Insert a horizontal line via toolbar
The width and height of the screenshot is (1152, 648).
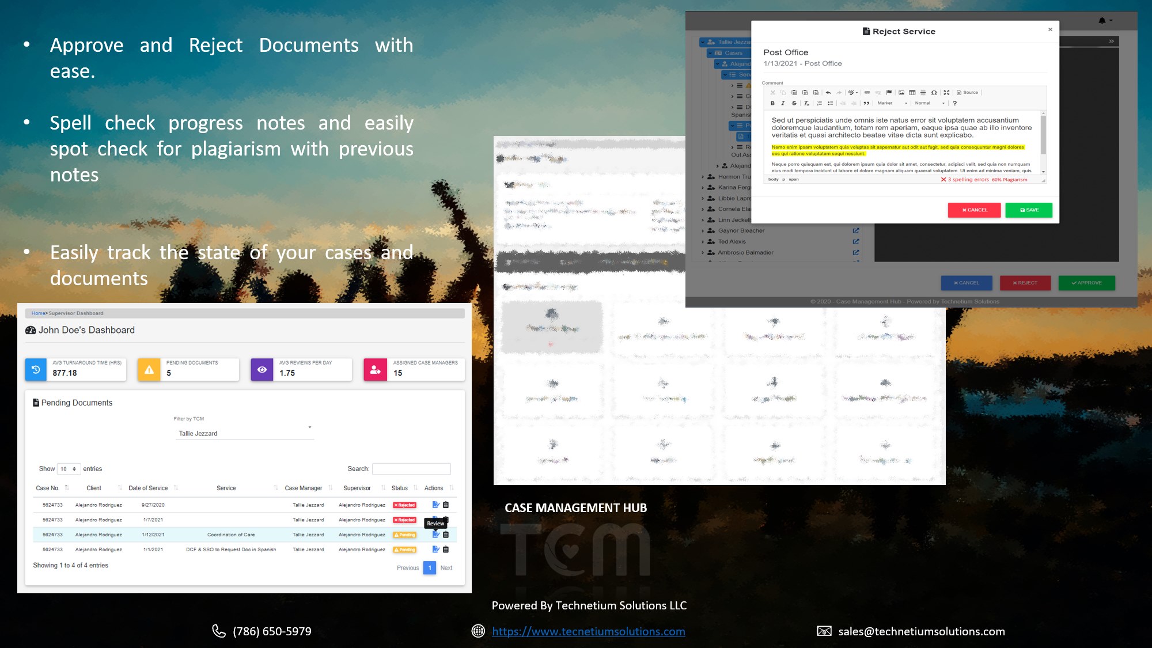923,93
